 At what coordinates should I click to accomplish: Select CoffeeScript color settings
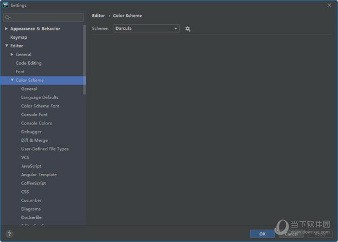click(33, 183)
